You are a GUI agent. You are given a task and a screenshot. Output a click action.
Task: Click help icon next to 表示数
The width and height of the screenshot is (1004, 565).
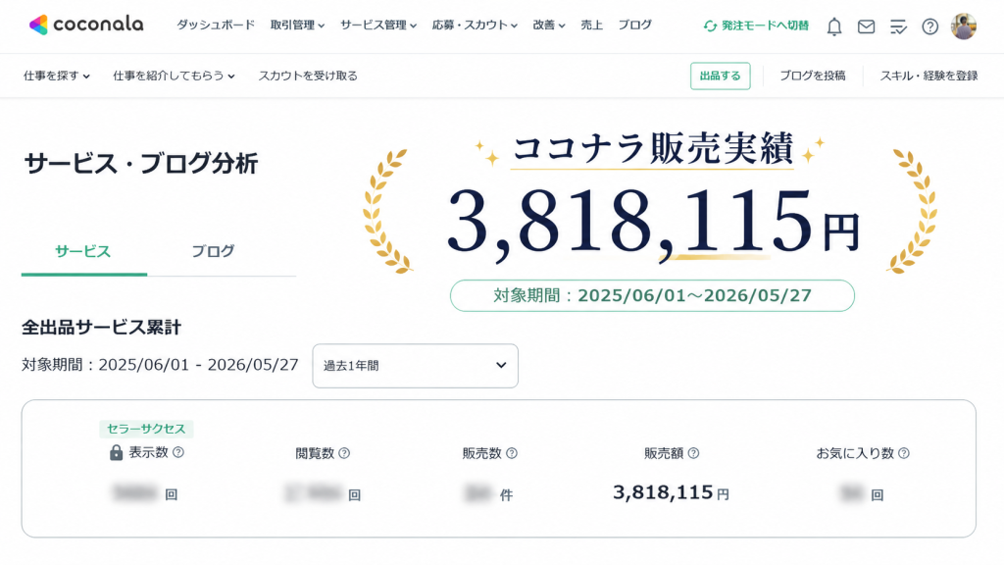click(x=178, y=452)
